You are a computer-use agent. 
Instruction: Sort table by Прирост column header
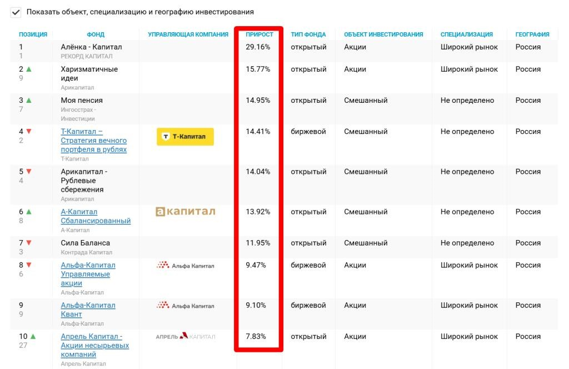[x=259, y=34]
